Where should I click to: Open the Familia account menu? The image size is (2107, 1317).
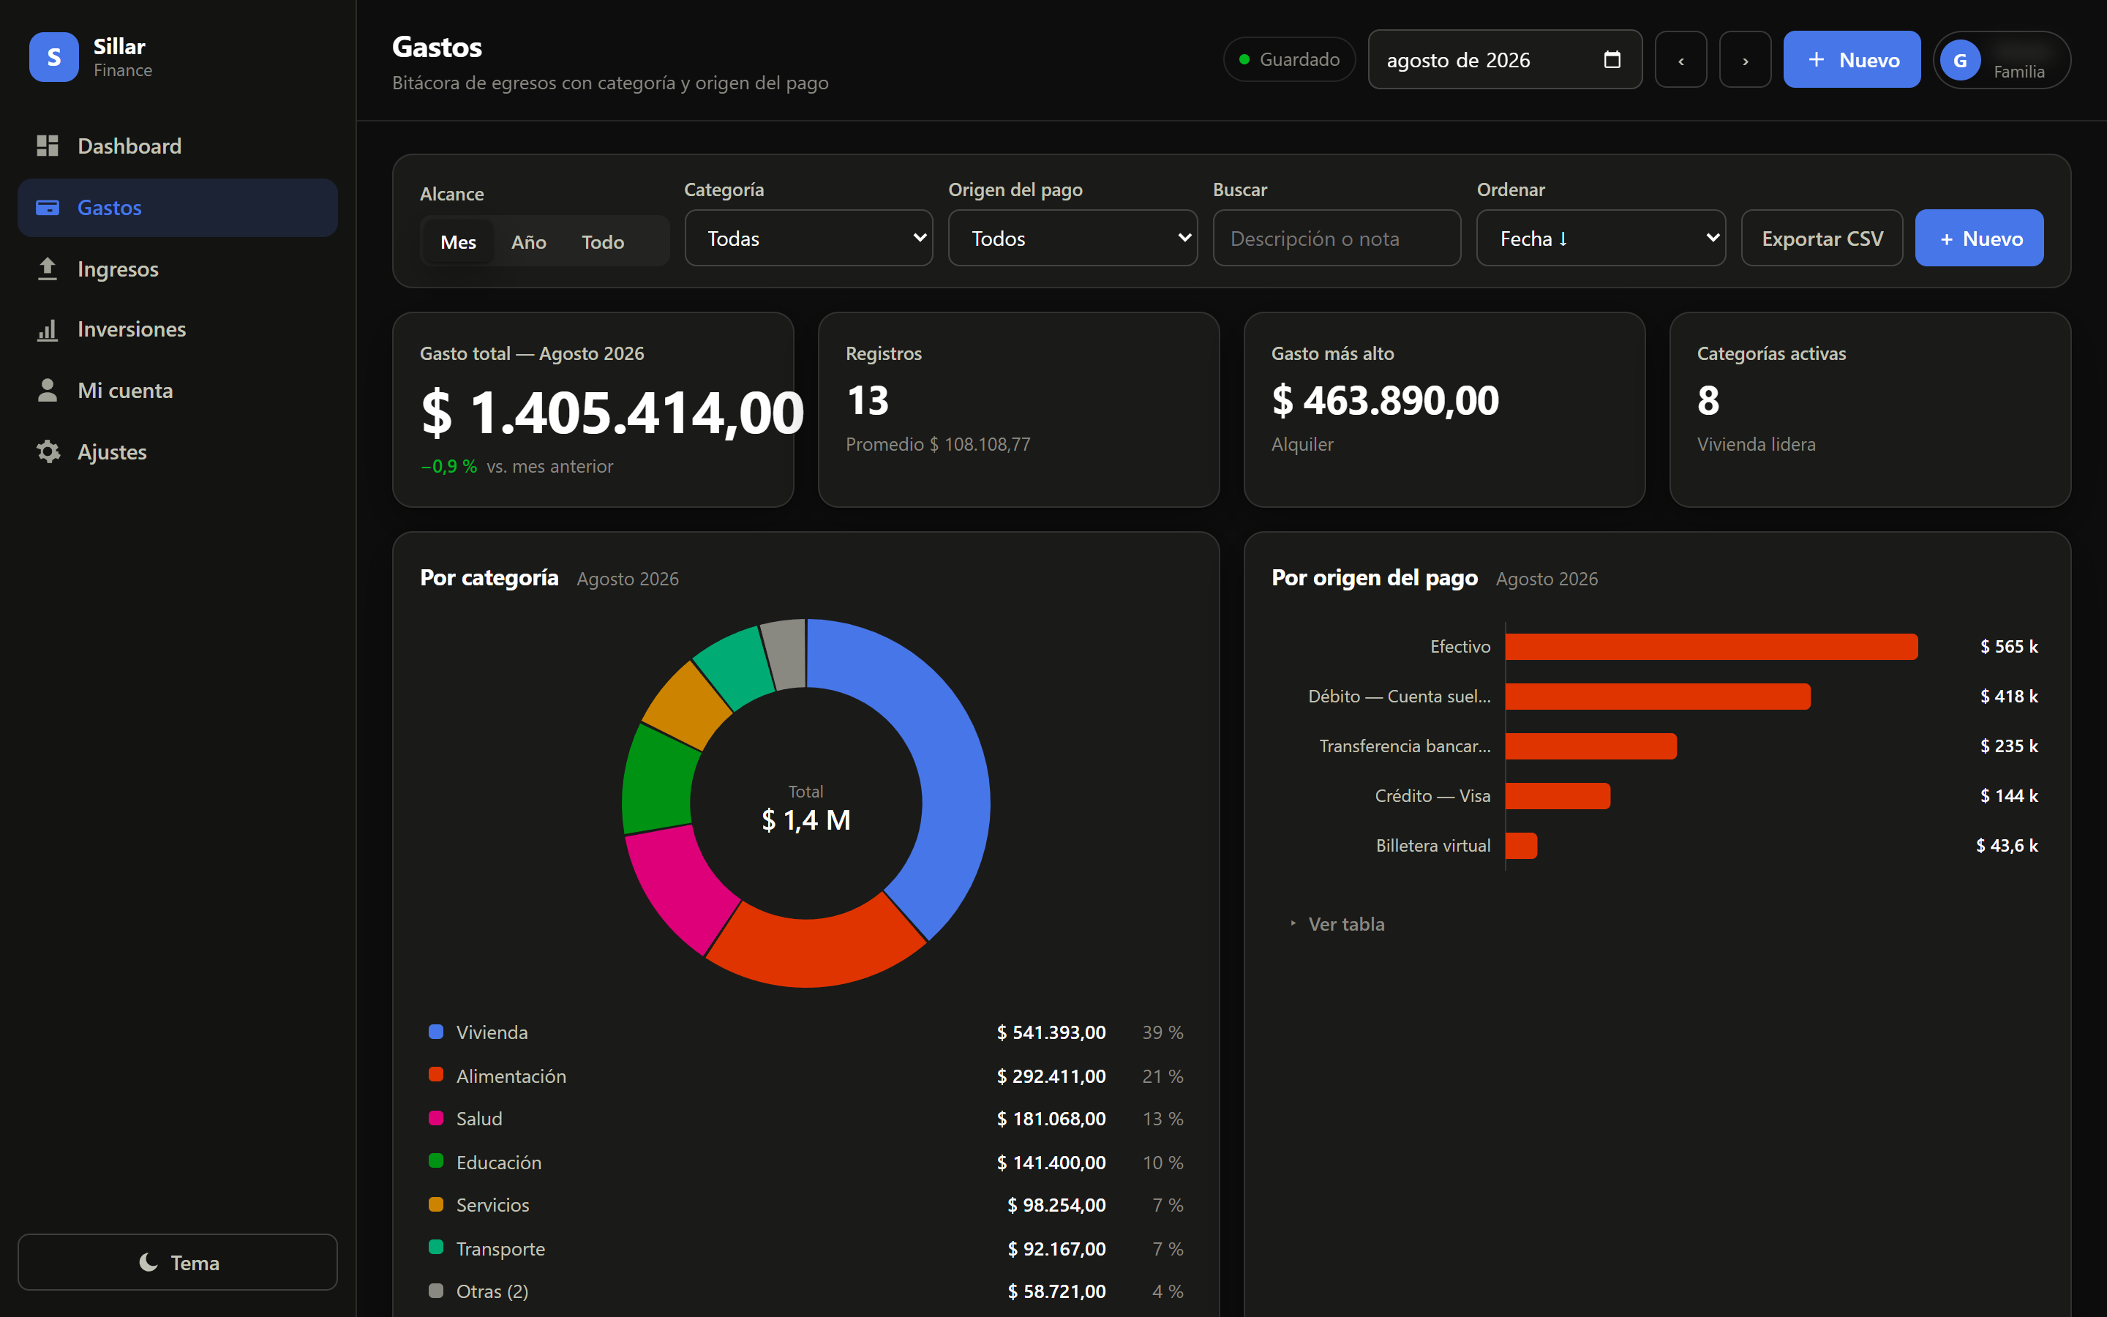click(2002, 60)
